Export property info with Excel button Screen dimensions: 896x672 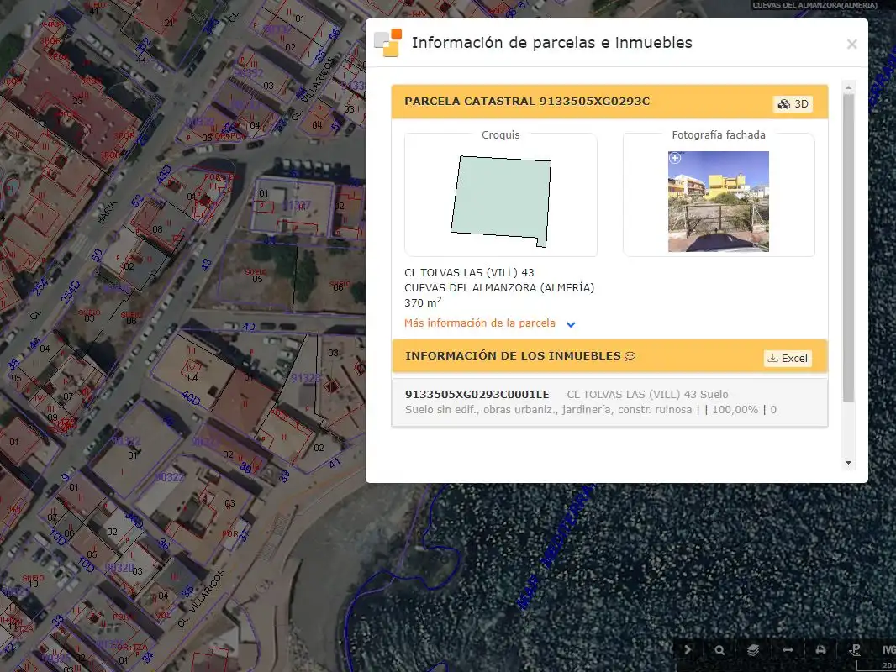[x=788, y=358]
